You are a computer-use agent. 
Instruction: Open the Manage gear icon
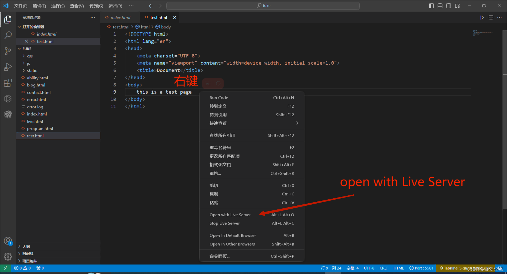point(8,256)
